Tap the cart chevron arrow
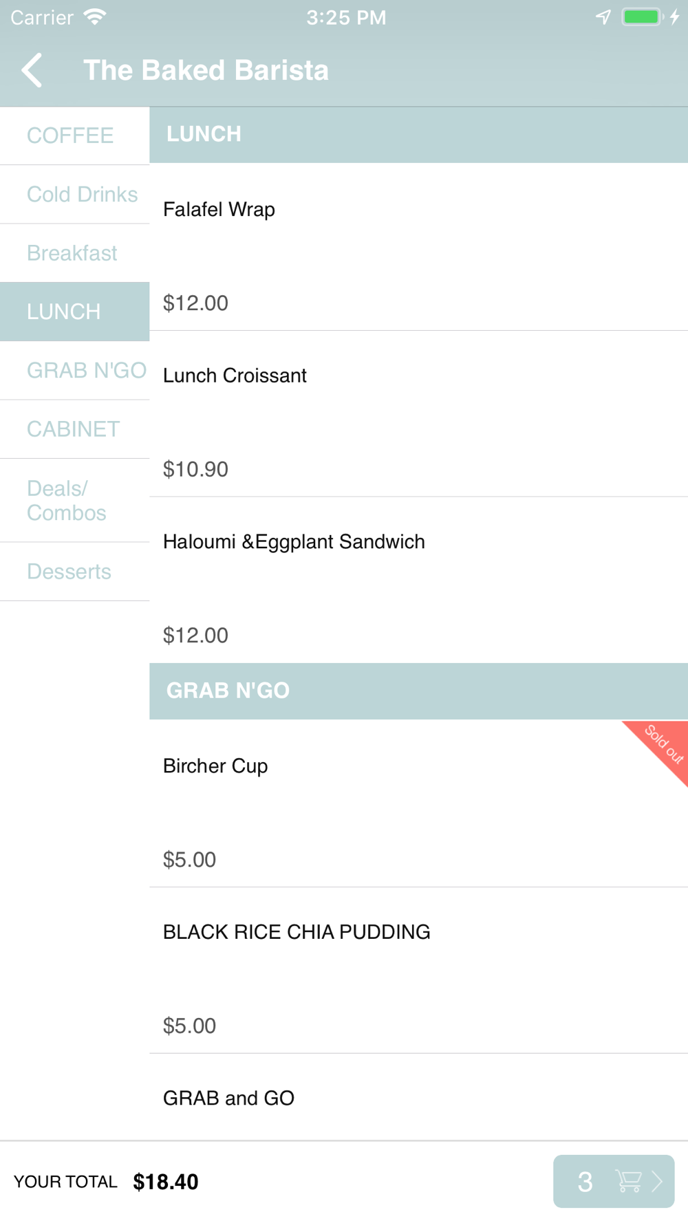 (657, 1181)
